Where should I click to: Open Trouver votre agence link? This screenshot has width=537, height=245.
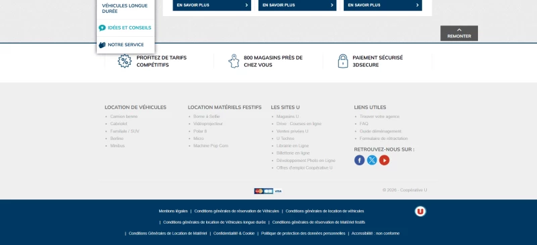(379, 116)
